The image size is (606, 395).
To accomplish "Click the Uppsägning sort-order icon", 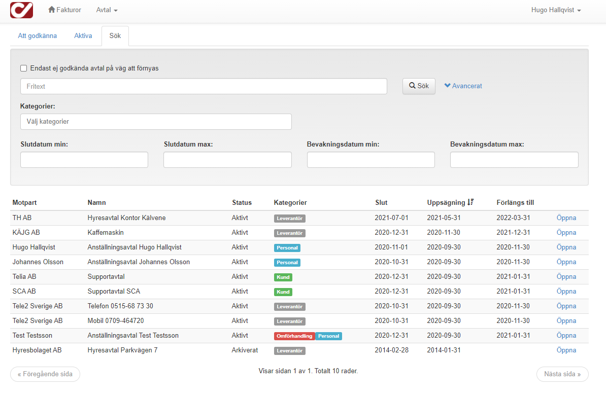I will tap(470, 202).
